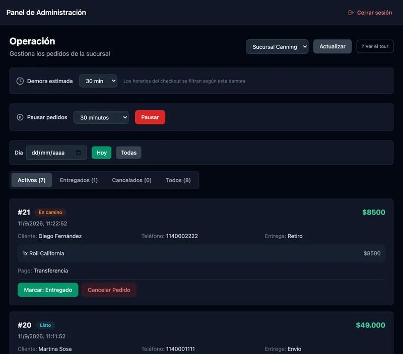The height and width of the screenshot is (354, 403).
Task: Click the logout icon beside Cerrar sesión
Action: coord(351,13)
